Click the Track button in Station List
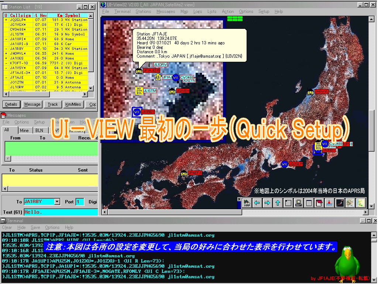Viewport: 378px width, 284px height. tap(52, 104)
